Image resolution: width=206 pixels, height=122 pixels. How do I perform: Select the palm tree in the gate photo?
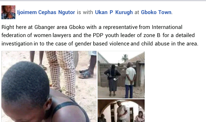coord(125,58)
